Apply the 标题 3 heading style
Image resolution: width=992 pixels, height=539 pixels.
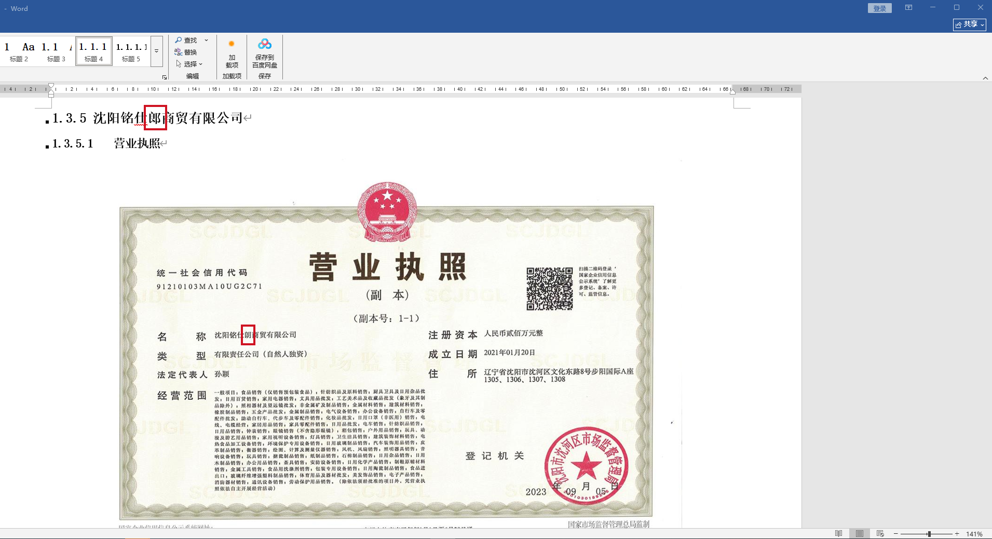point(56,51)
